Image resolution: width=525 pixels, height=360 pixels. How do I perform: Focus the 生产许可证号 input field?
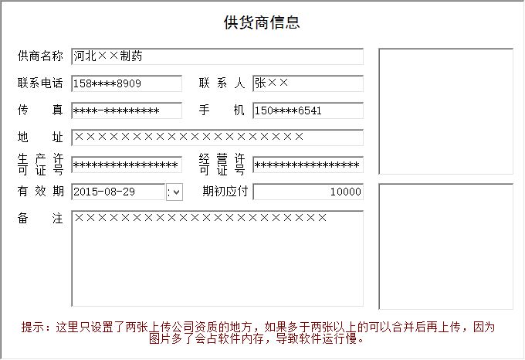click(126, 165)
